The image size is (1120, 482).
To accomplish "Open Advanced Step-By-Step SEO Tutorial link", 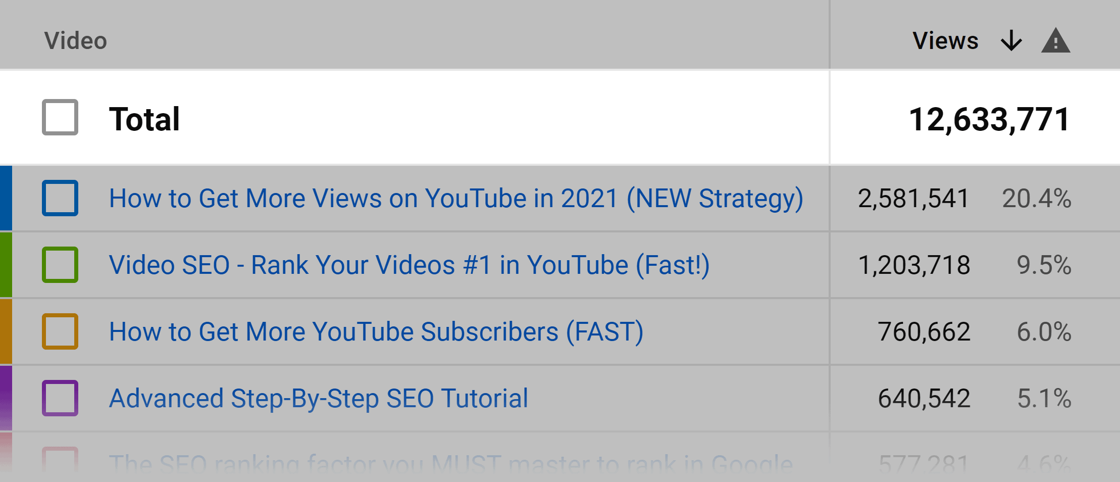I will [x=319, y=399].
